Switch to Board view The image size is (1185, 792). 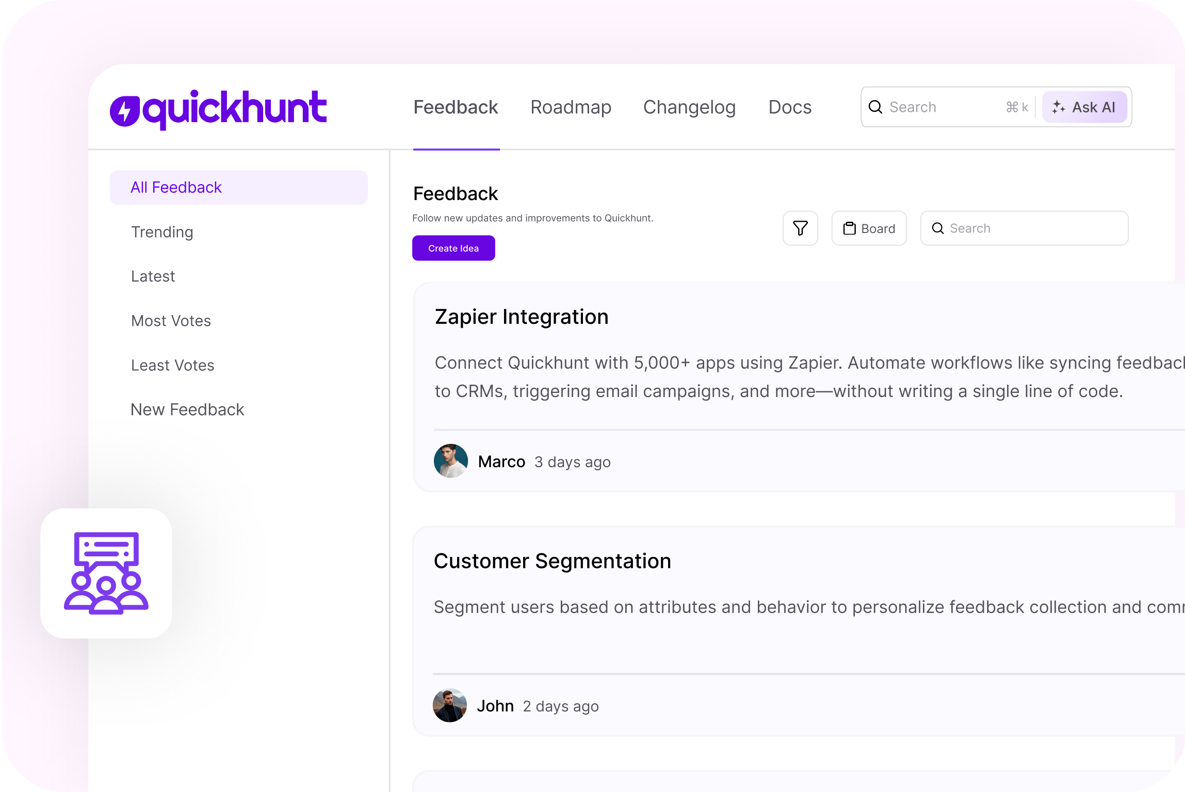[x=869, y=228]
